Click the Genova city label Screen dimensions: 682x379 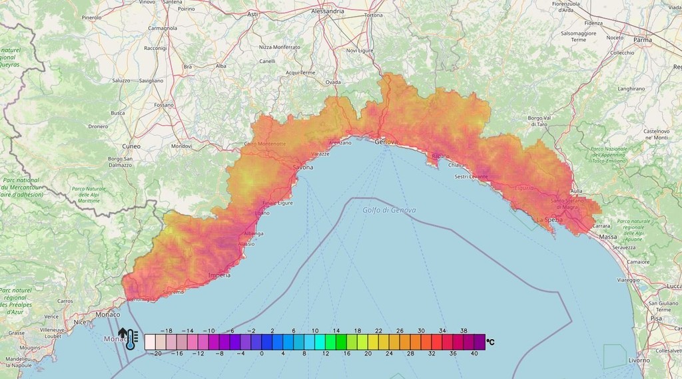pos(386,142)
